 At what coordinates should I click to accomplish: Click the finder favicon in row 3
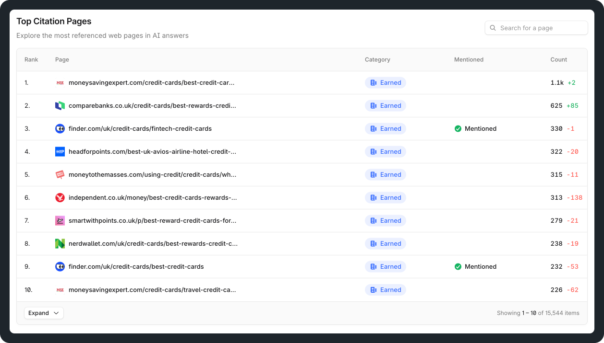[x=60, y=129]
